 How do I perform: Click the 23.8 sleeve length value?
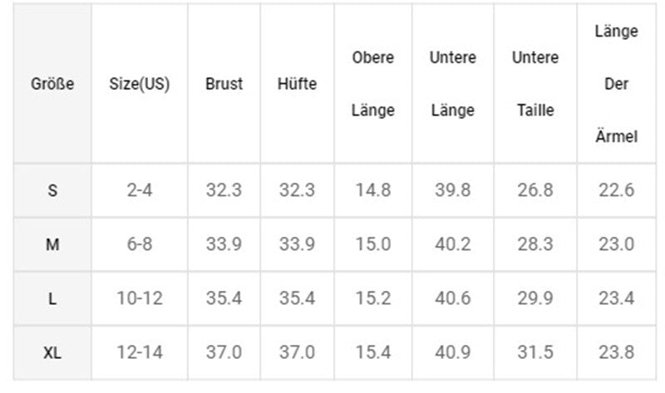click(x=616, y=353)
